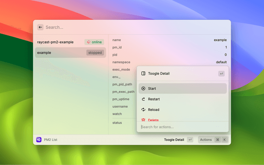Click the green online status badge
This screenshot has height=165, width=264.
click(x=94, y=42)
